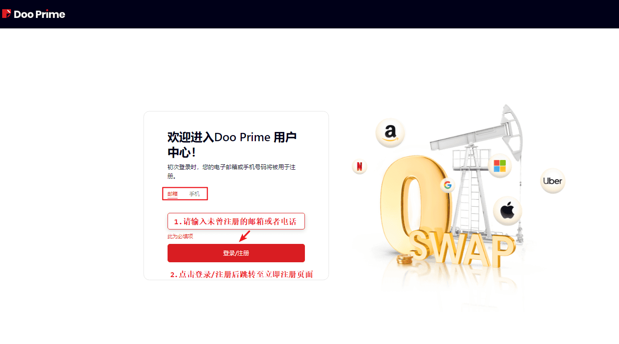Click the Microsoft four-color logo bubble
The width and height of the screenshot is (619, 344).
click(500, 166)
